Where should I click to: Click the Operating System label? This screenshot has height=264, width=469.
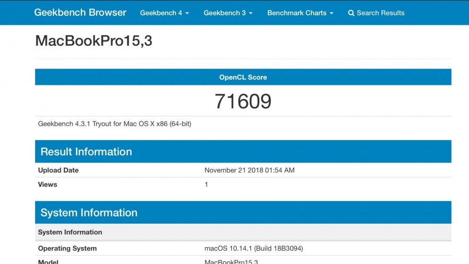67,248
